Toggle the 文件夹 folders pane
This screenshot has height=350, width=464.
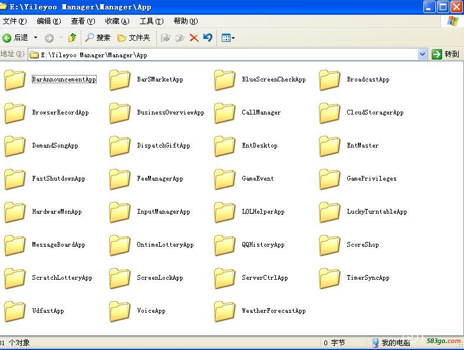pos(134,38)
